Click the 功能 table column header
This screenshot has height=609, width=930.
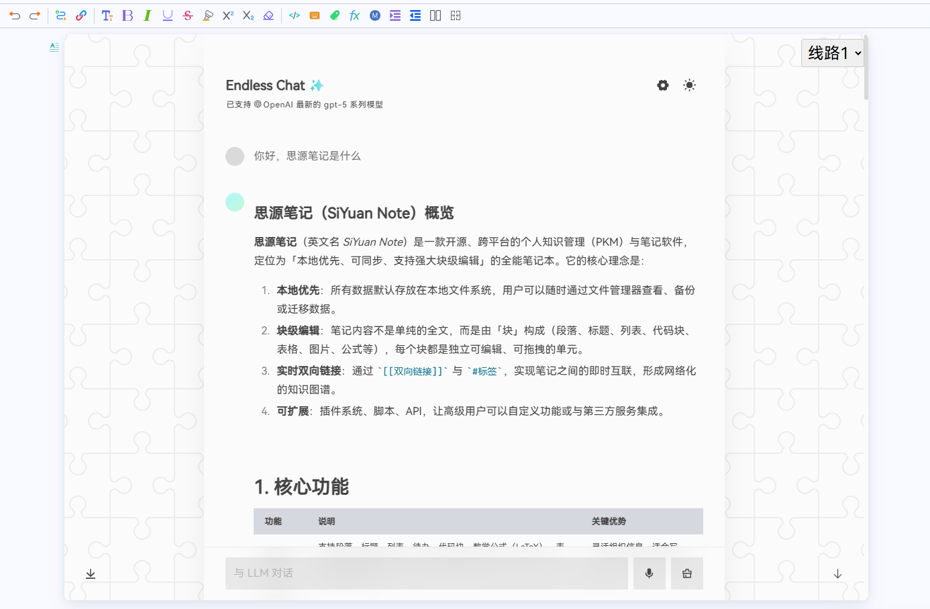click(x=273, y=522)
